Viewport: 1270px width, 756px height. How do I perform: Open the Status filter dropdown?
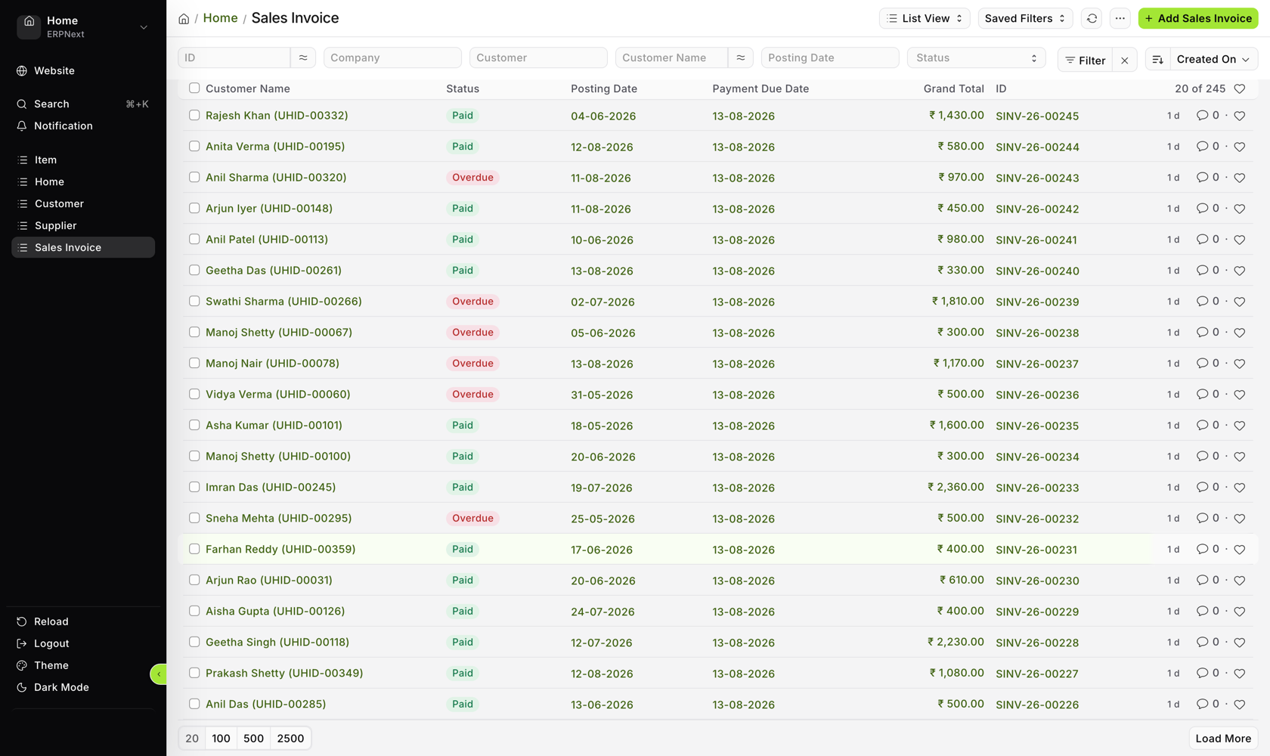pos(976,57)
